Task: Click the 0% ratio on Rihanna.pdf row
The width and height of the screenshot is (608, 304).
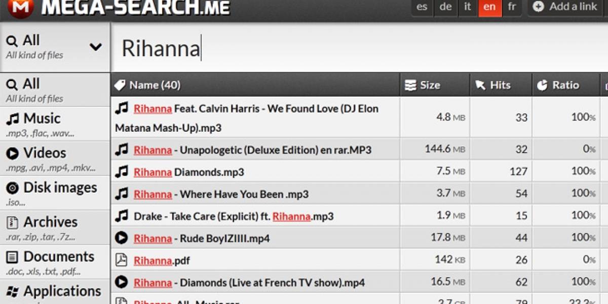Action: point(589,259)
